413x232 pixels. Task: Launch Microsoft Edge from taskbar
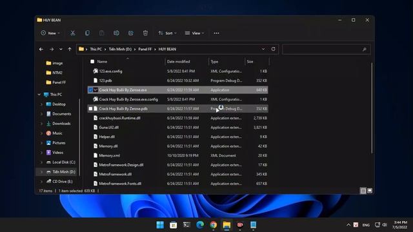click(x=200, y=225)
